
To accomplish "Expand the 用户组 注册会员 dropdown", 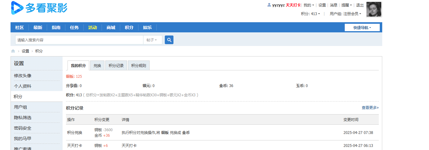I will (x=345, y=14).
